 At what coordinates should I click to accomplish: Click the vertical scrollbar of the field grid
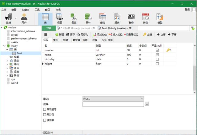(195, 77)
